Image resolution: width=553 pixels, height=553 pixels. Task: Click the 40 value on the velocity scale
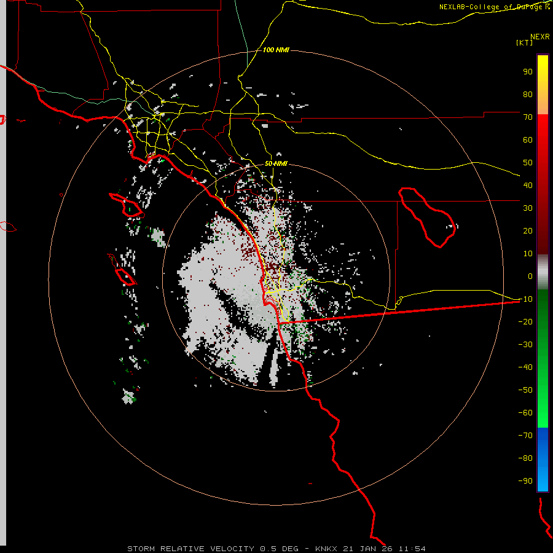[528, 185]
